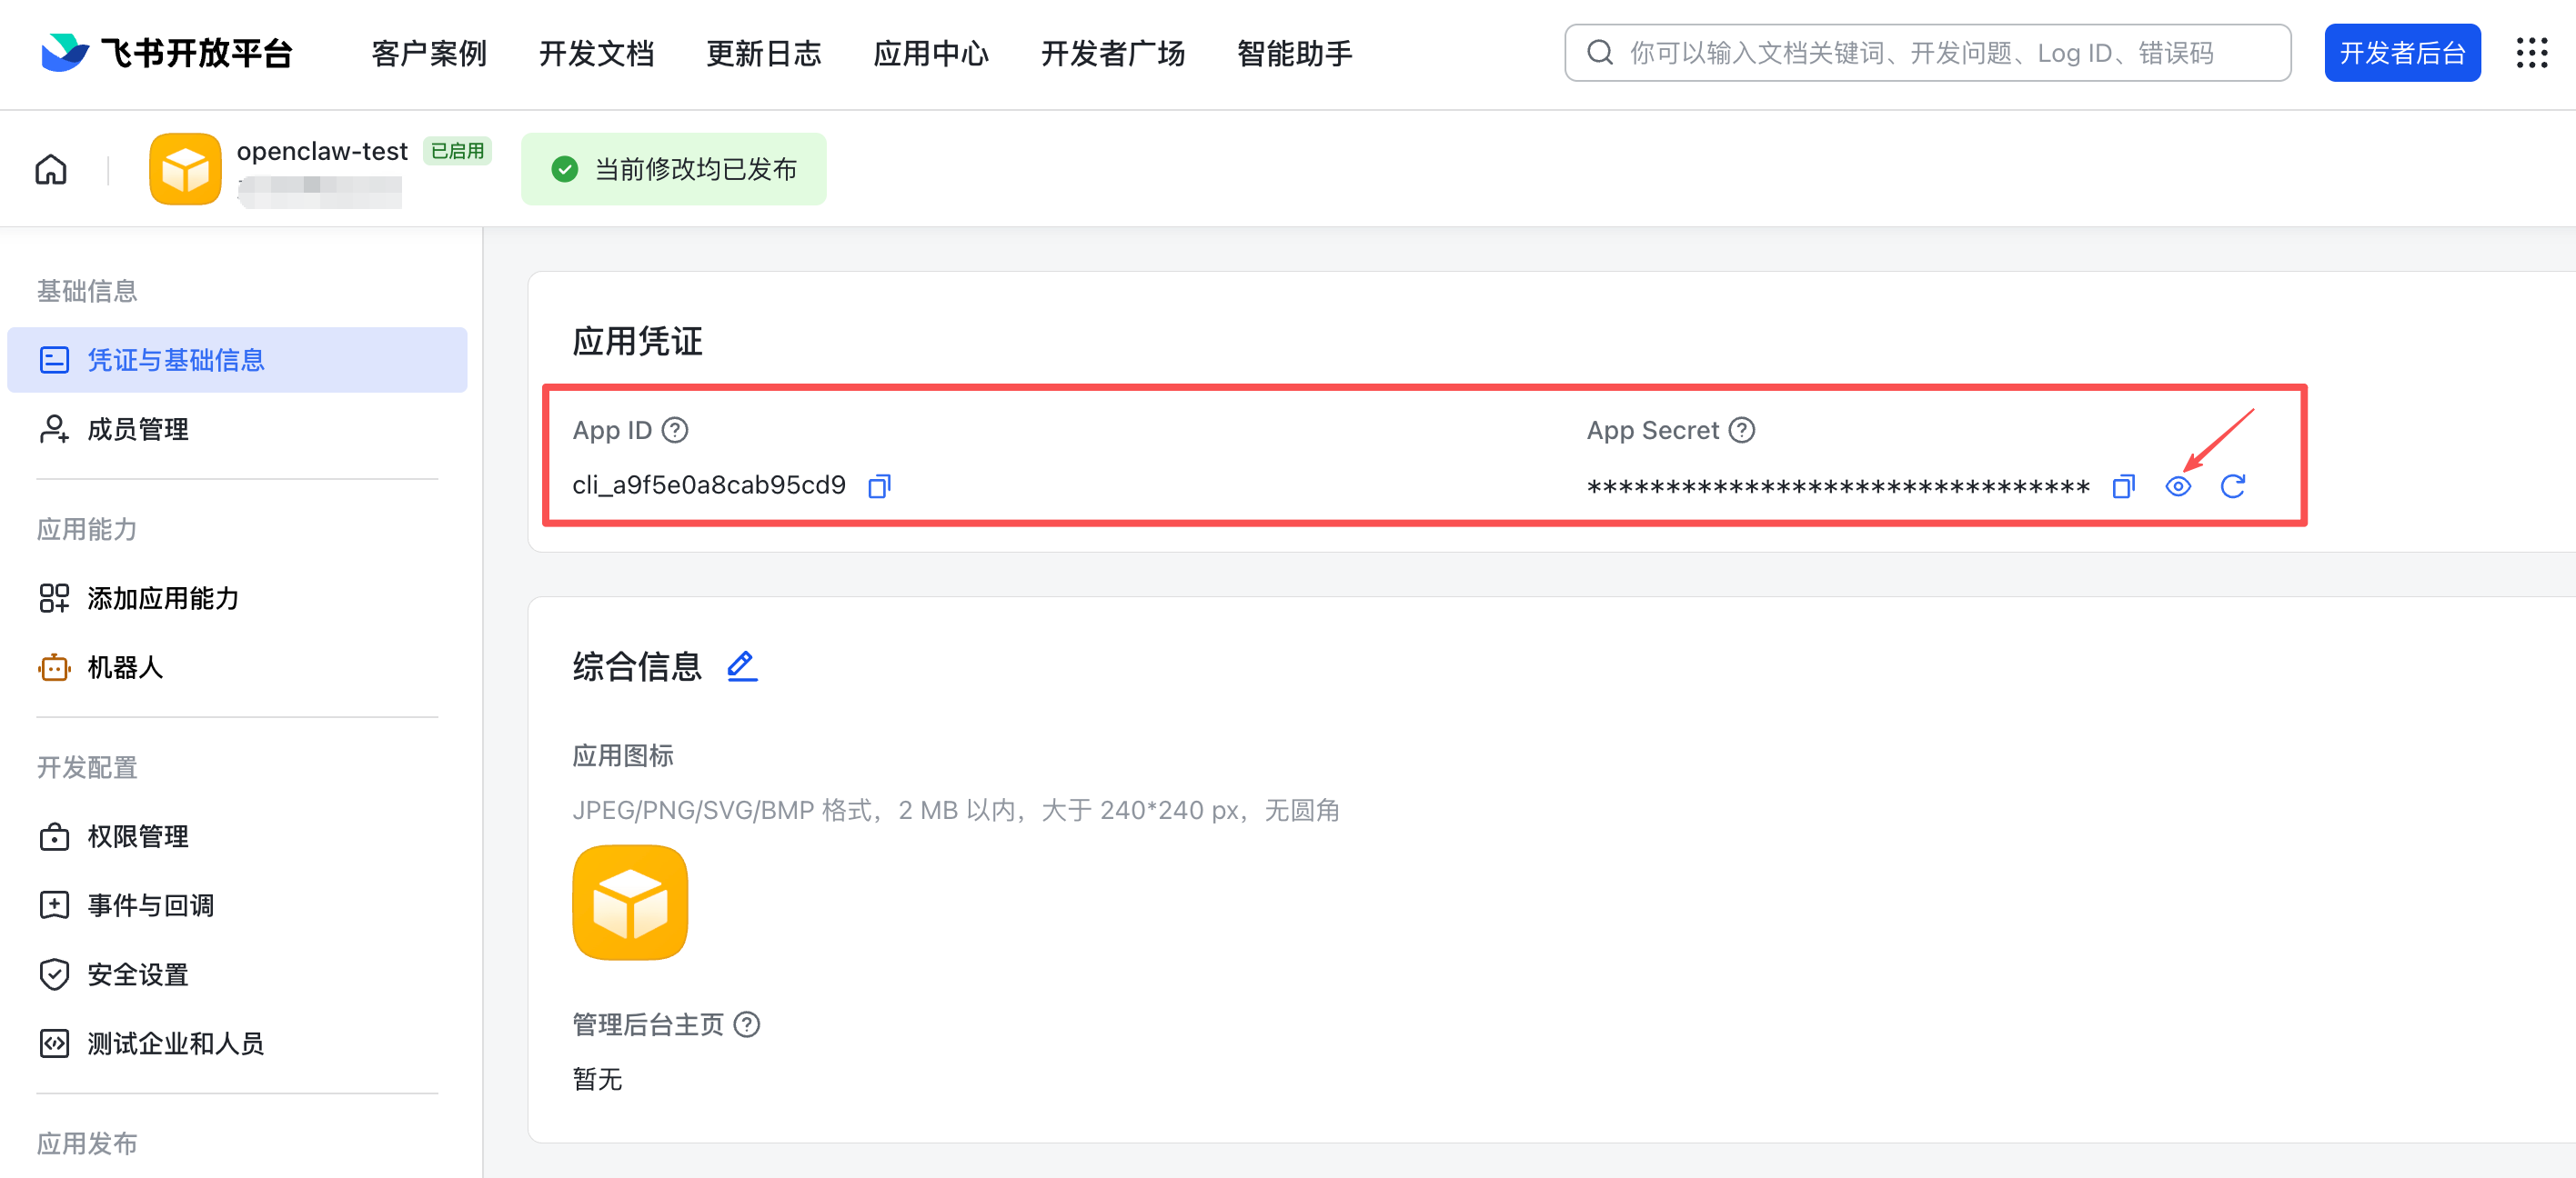The width and height of the screenshot is (2576, 1178).
Task: Open 管理后台主页 help tooltip
Action: pos(748,1024)
